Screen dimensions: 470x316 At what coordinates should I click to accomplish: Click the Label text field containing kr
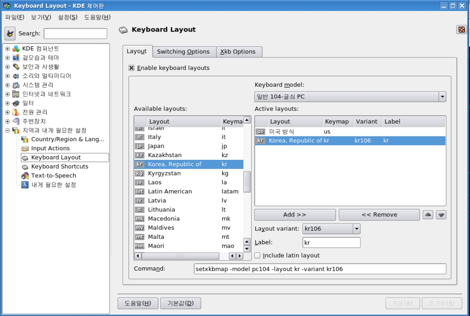331,243
